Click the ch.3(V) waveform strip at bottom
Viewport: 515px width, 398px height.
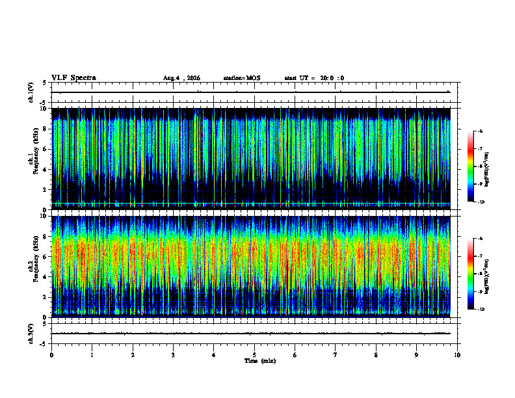pos(254,334)
